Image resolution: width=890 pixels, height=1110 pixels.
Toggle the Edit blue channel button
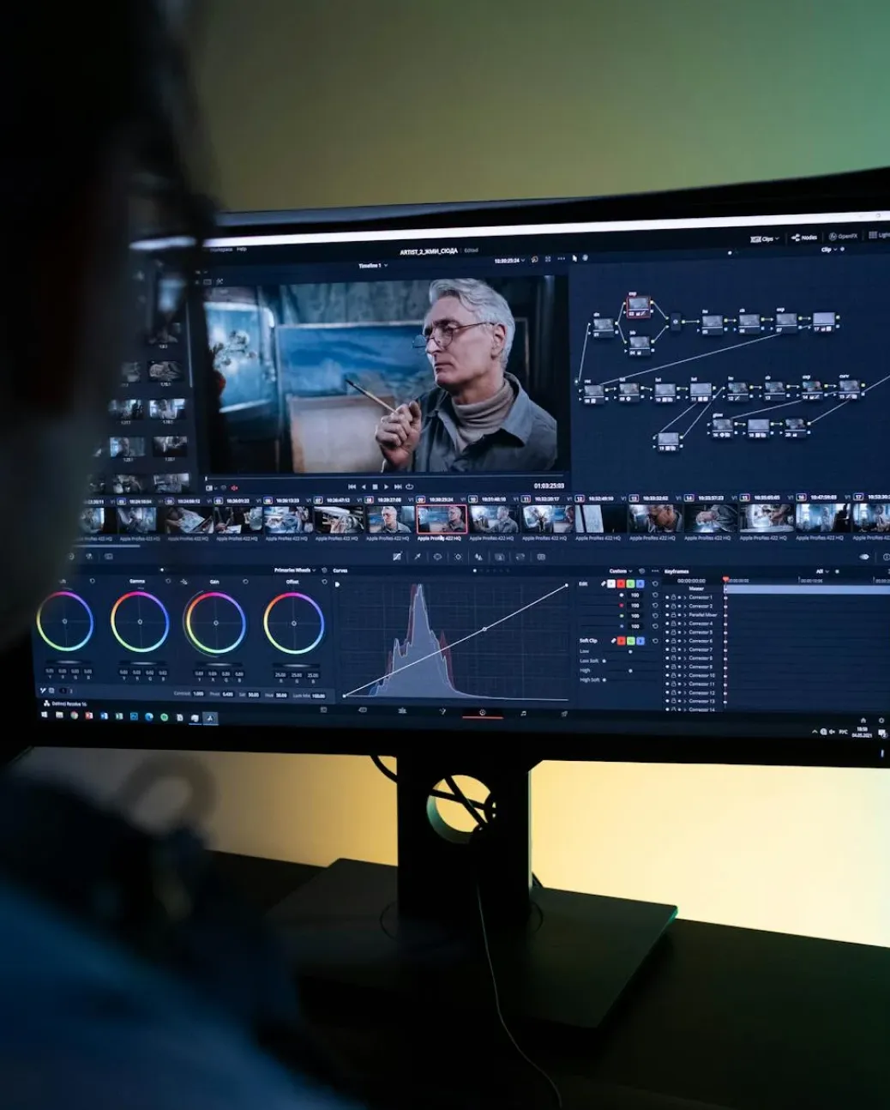640,584
